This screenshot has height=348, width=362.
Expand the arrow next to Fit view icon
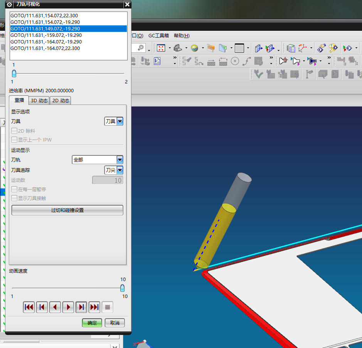170,48
